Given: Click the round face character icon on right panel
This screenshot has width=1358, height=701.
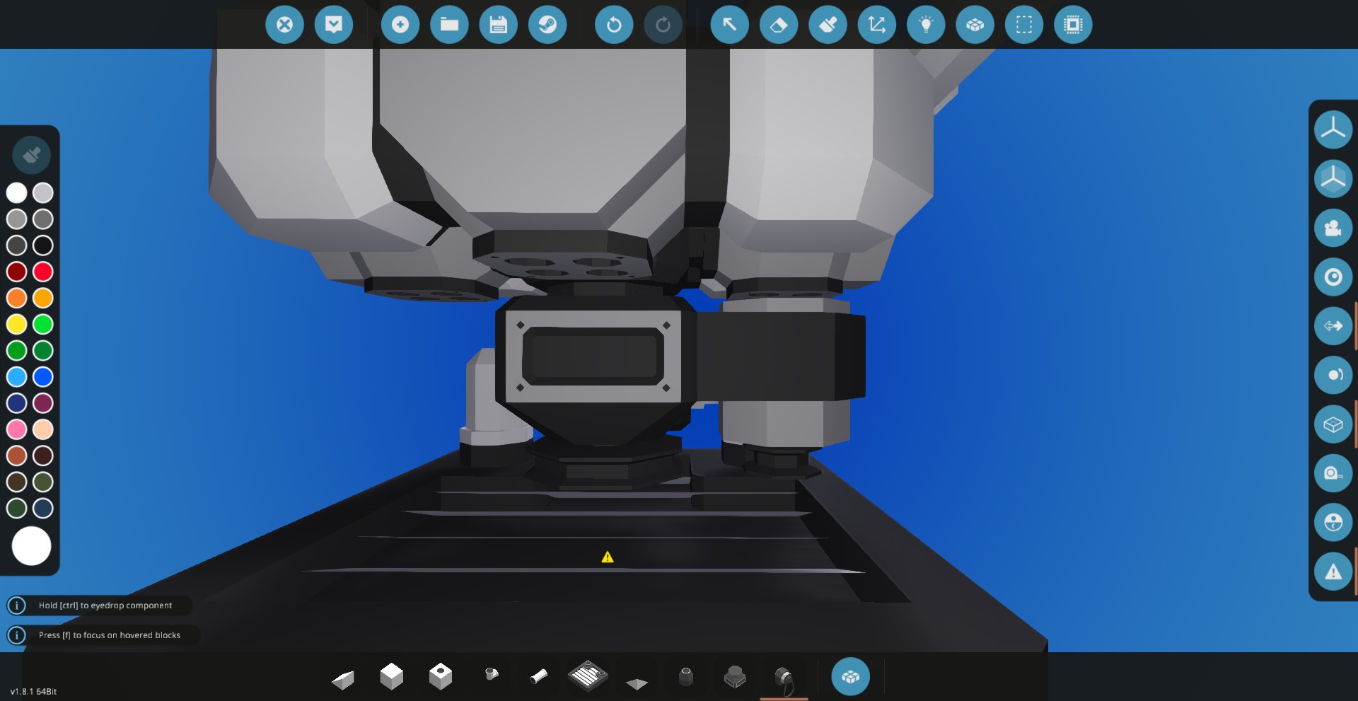Looking at the screenshot, I should [x=1333, y=523].
